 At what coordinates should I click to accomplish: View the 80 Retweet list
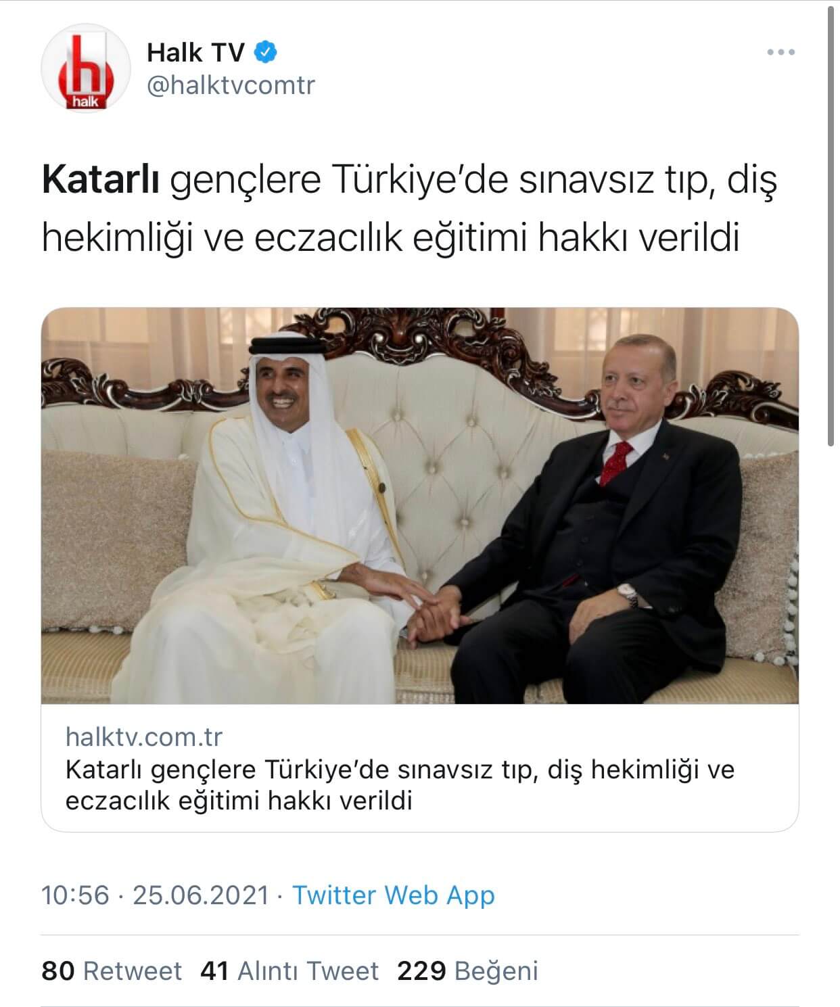pos(112,971)
